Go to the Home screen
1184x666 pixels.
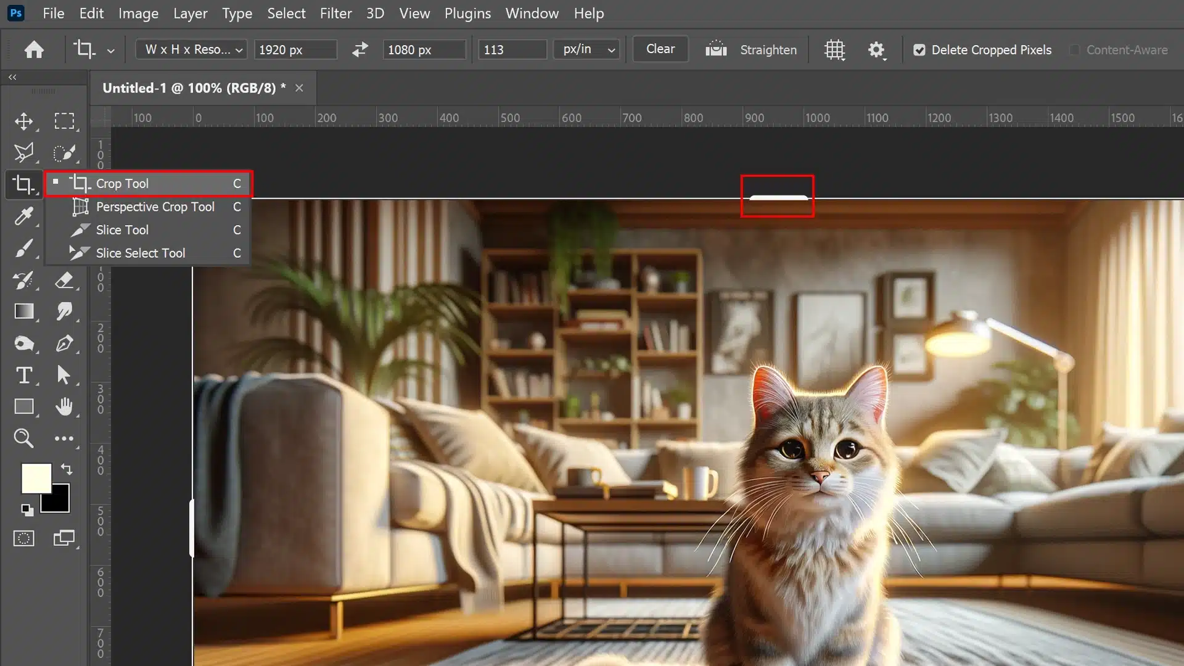35,49
